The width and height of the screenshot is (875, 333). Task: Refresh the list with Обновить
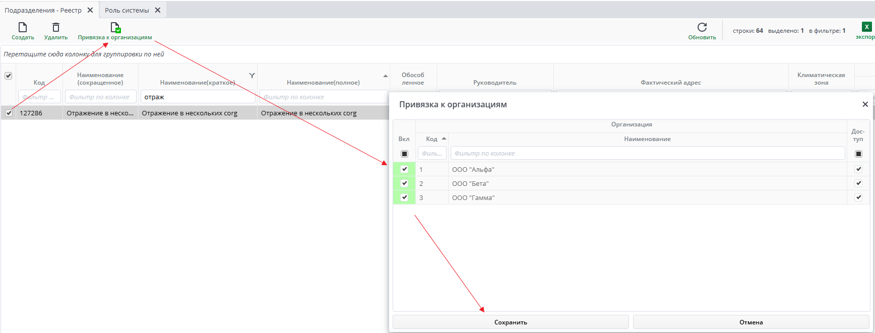pyautogui.click(x=702, y=31)
